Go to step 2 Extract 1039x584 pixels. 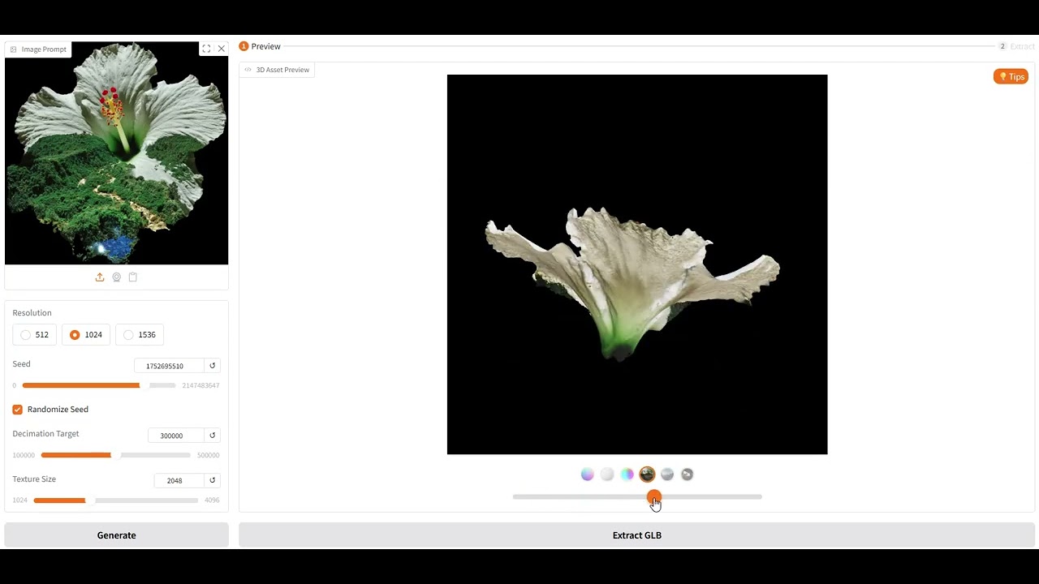click(x=1016, y=46)
